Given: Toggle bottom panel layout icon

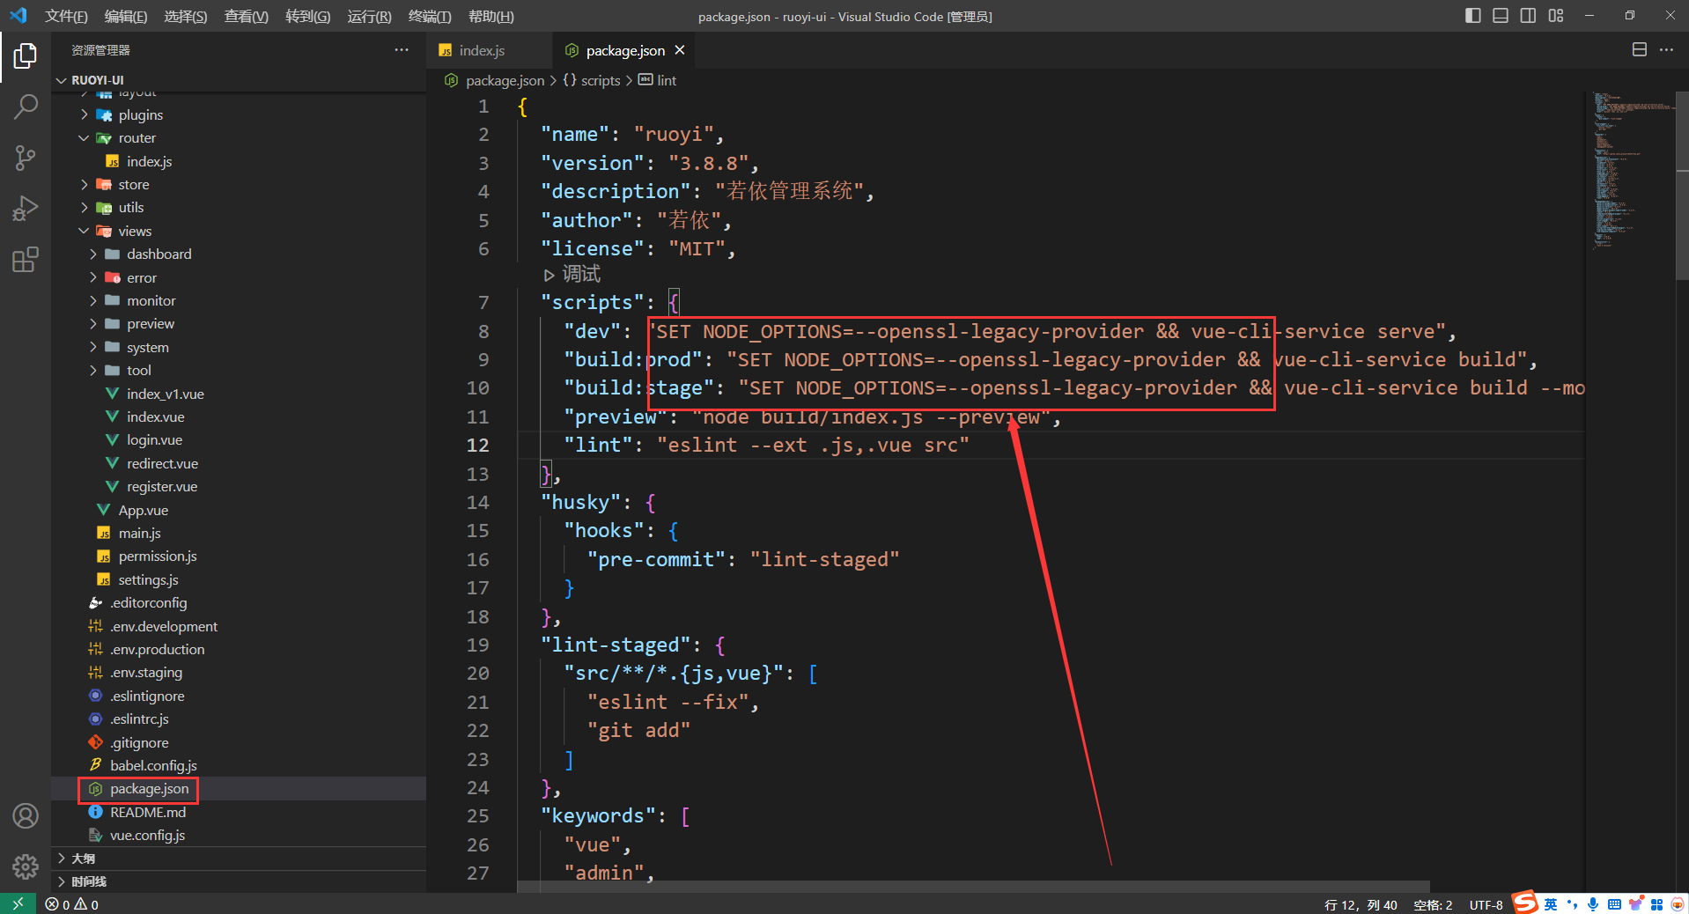Looking at the screenshot, I should click(1501, 16).
